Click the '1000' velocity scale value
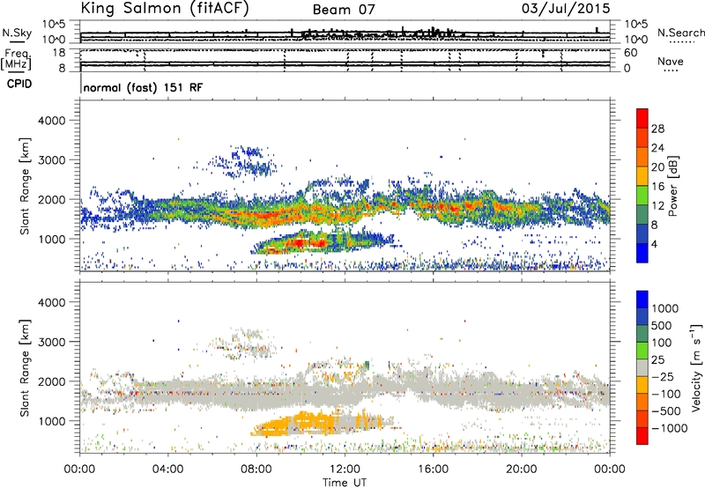Image resolution: width=705 pixels, height=488 pixels. [665, 308]
